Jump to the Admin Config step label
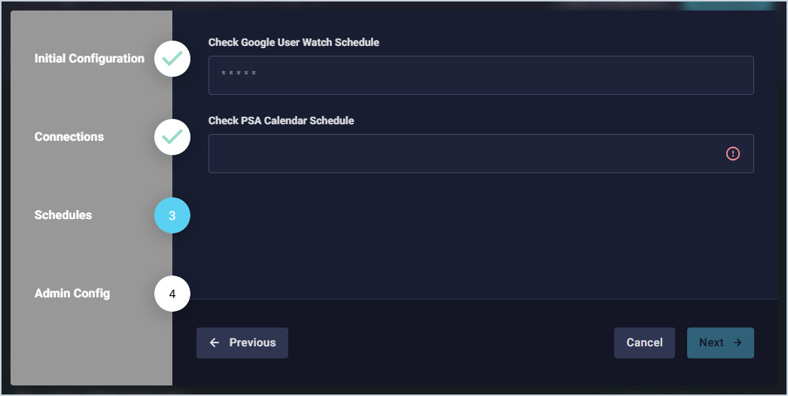 [72, 294]
